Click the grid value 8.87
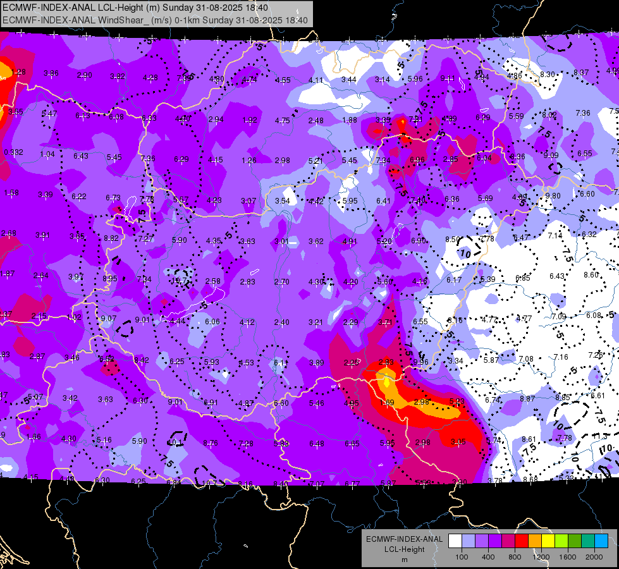 (527, 399)
